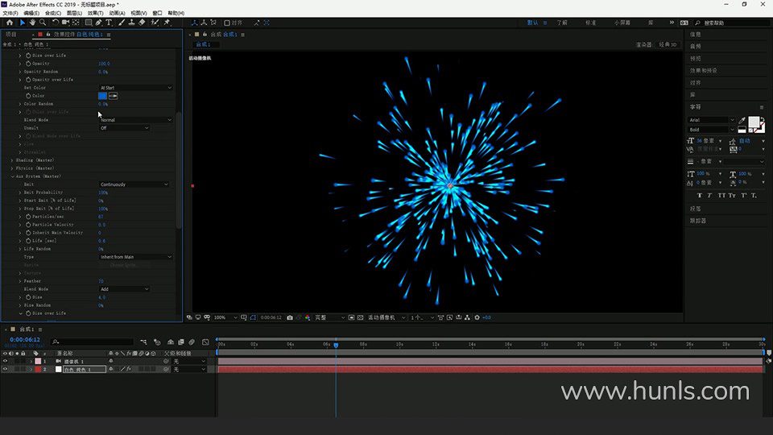Toggle visibility of the 白色 纯色 1 layer
This screenshot has width=773, height=435.
(5, 369)
